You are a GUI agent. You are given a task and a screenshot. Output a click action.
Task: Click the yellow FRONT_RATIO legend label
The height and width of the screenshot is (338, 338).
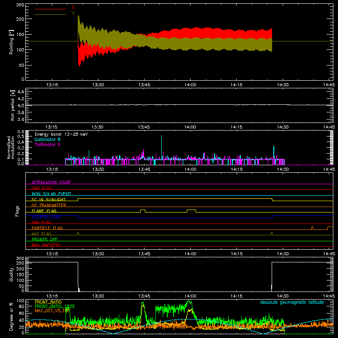click(48, 302)
